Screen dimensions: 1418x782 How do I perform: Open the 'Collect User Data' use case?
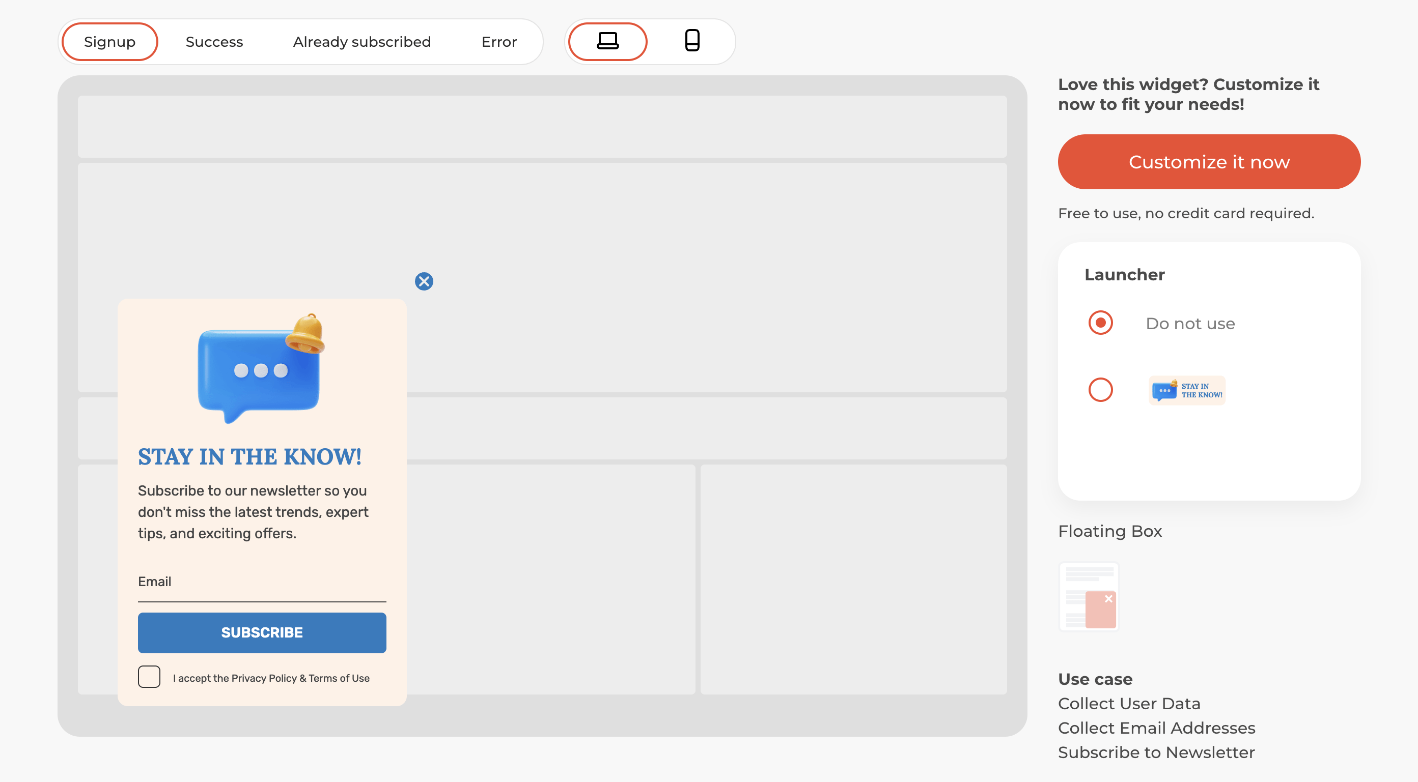click(x=1129, y=703)
